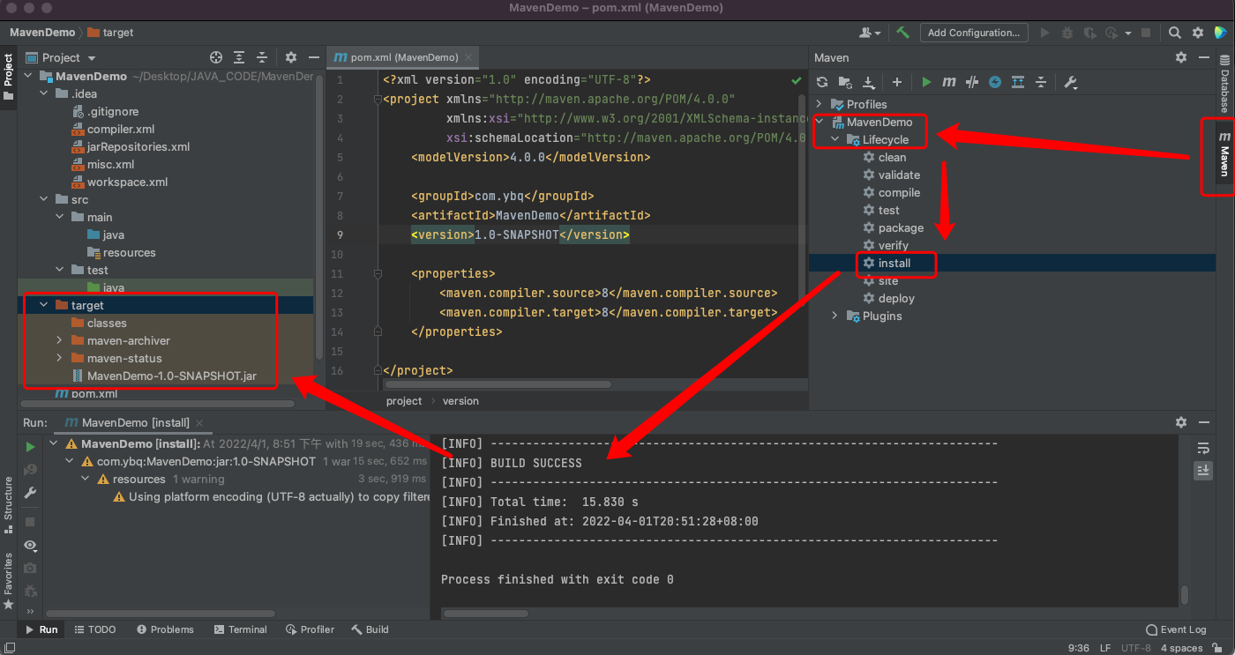Change 4 spaces indent setting
The height and width of the screenshot is (655, 1235).
click(x=1181, y=648)
